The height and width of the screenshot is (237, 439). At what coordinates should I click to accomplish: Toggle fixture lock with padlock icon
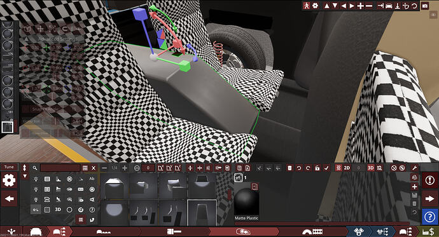point(317,168)
